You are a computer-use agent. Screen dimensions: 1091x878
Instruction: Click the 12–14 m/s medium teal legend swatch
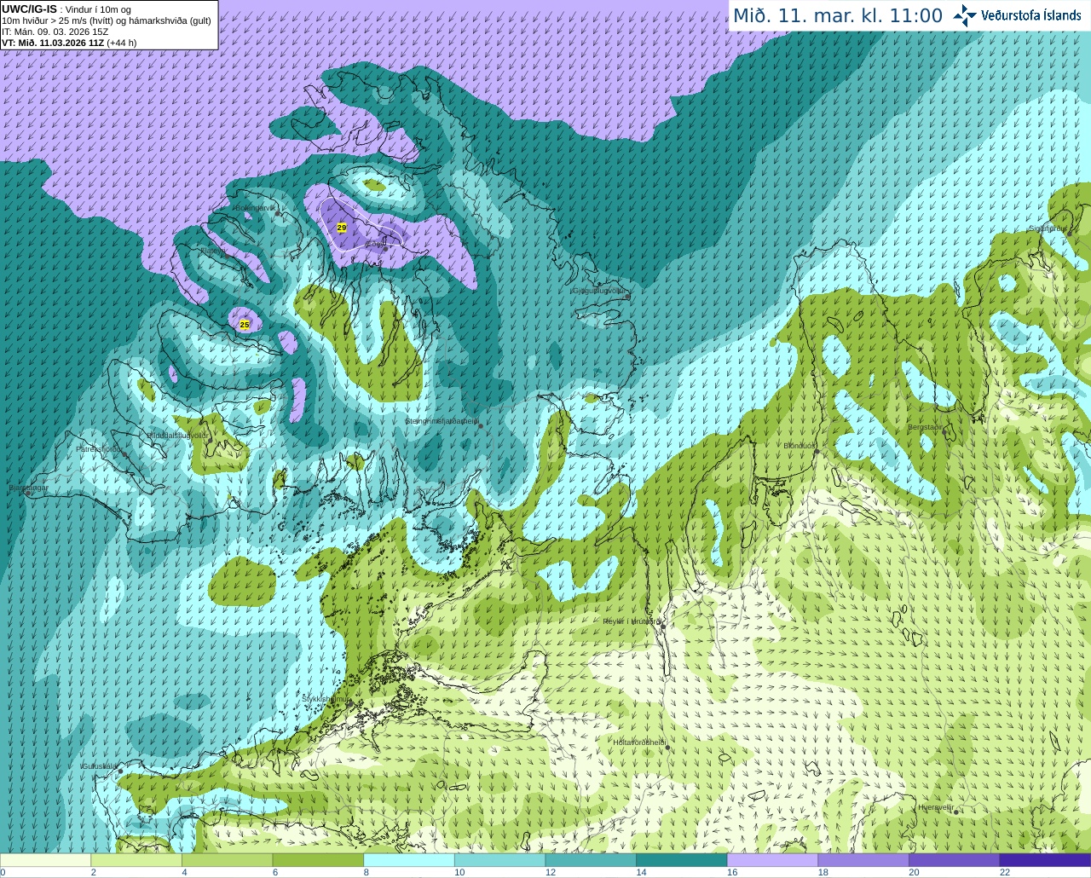tap(591, 860)
